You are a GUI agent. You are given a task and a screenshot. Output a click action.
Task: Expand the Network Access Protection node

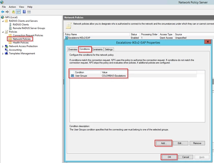(3, 46)
